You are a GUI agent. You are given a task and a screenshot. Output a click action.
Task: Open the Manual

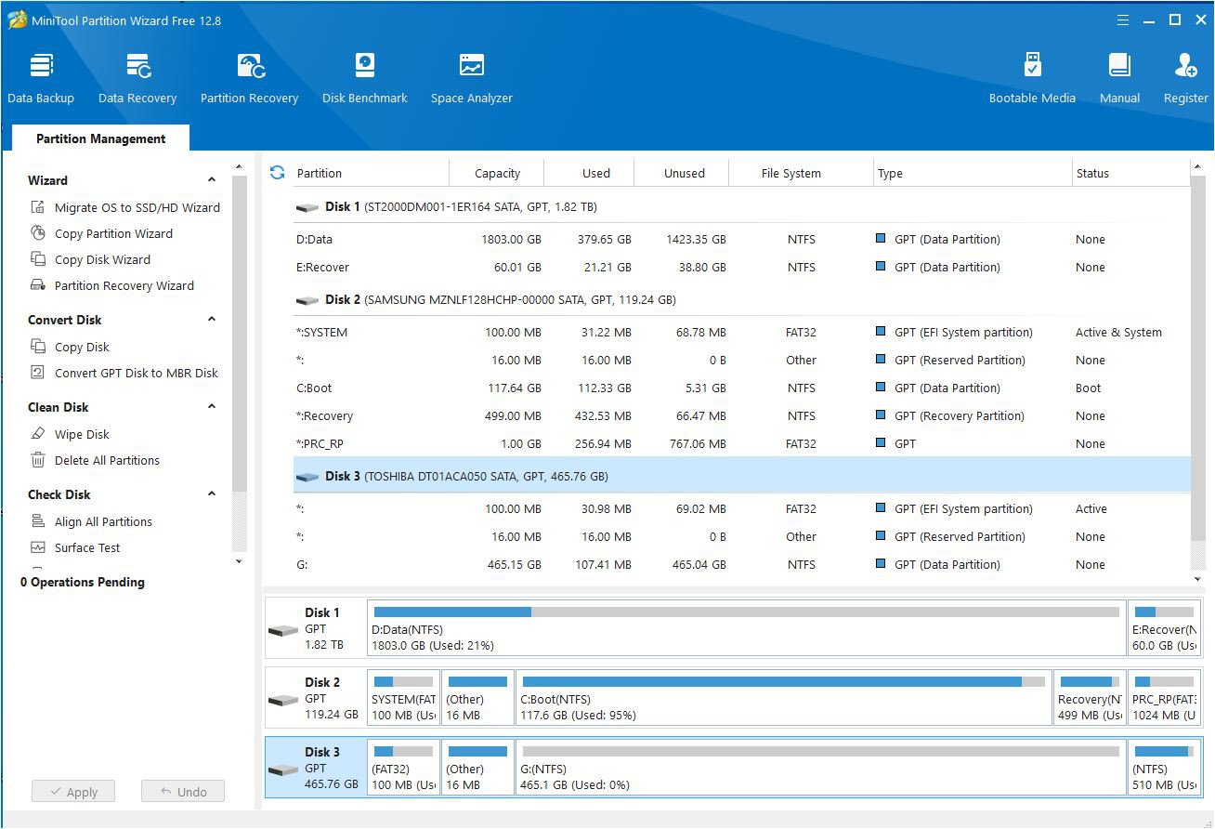pos(1119,78)
